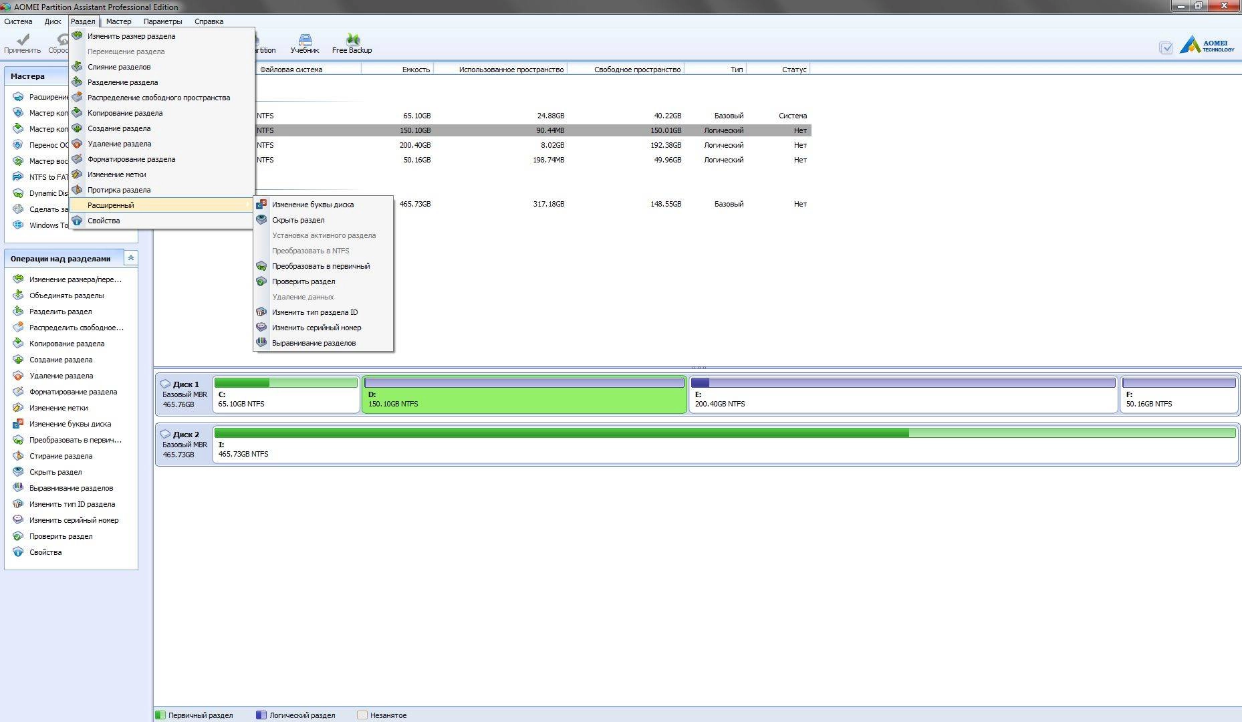Click Изменить тип ID раздела sidebar icon
Screen dimensions: 1242x722
[18, 504]
